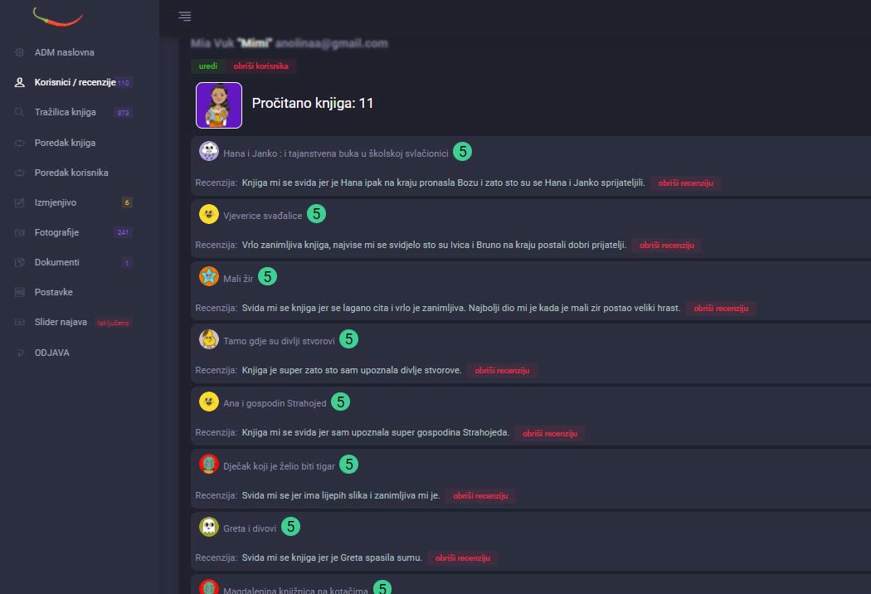Click the rating badge 5 for Vjeverice svađalice
Viewport: 871px width, 594px height.
point(316,213)
